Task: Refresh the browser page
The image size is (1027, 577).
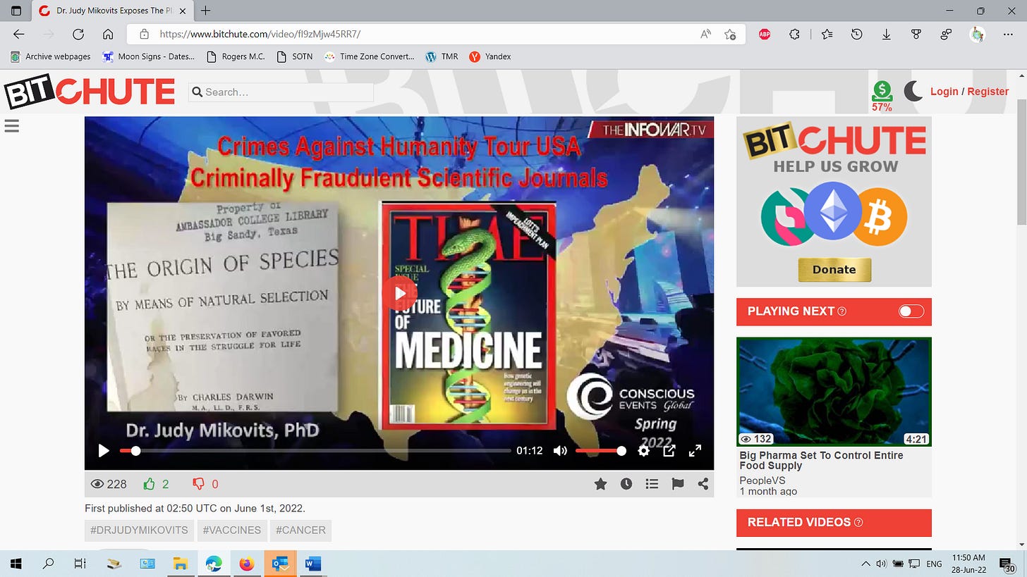Action: point(78,34)
